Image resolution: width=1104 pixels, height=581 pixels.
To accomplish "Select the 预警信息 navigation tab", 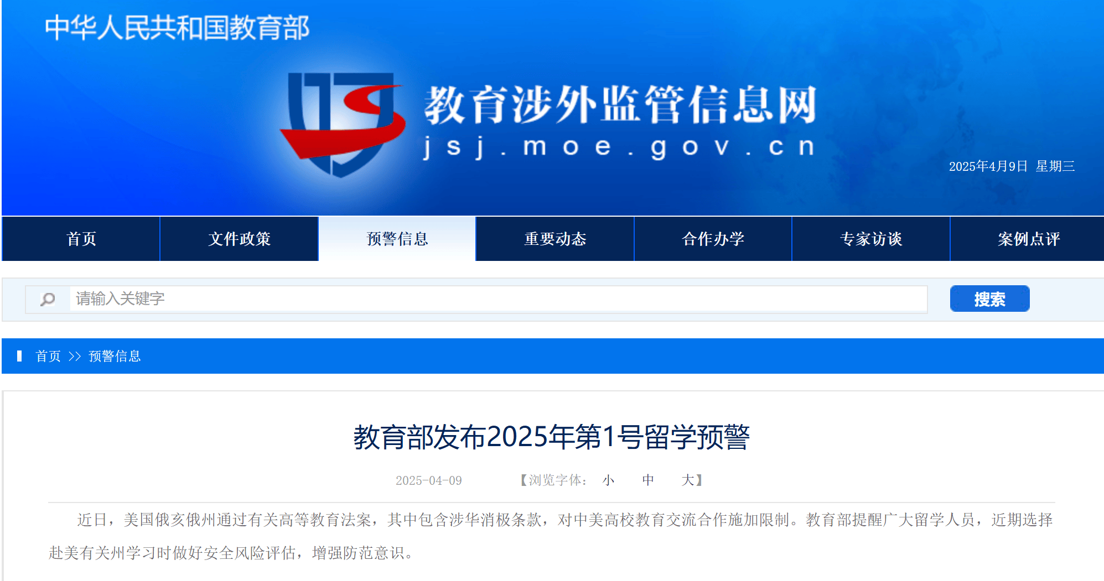I will tap(397, 239).
